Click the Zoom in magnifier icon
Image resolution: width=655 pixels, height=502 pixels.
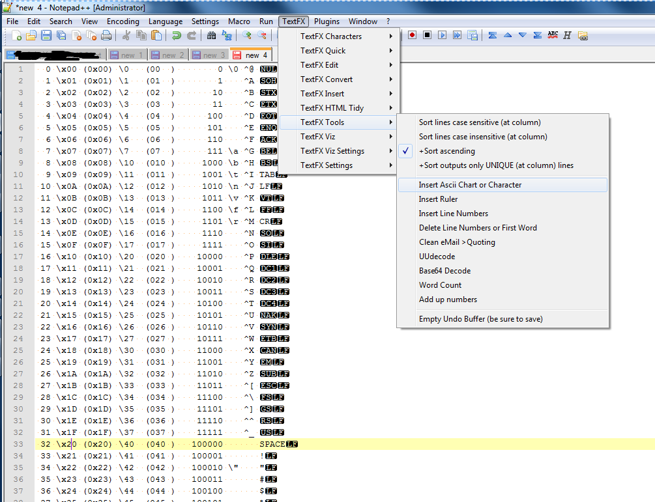coord(247,36)
